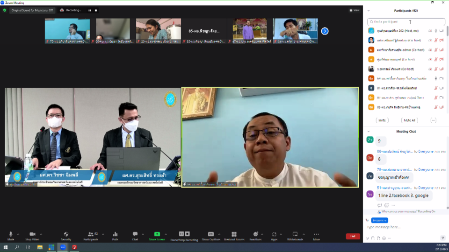Screen dimensions: 449x252
Task: Pause recording using top-left pause icon
Action: pos(90,10)
